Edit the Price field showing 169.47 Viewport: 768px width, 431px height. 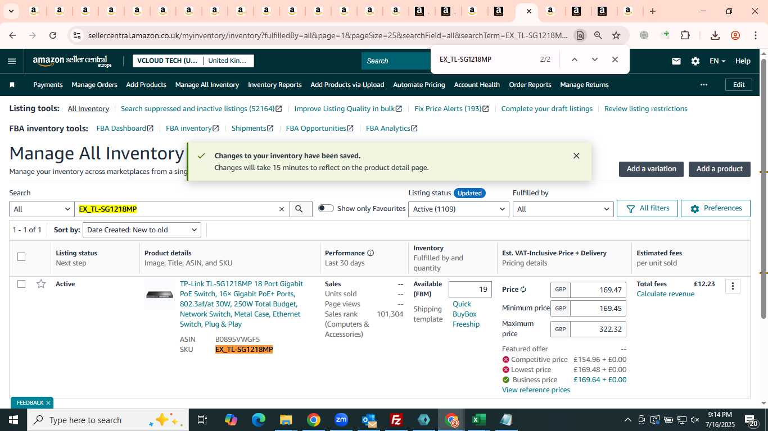click(598, 290)
